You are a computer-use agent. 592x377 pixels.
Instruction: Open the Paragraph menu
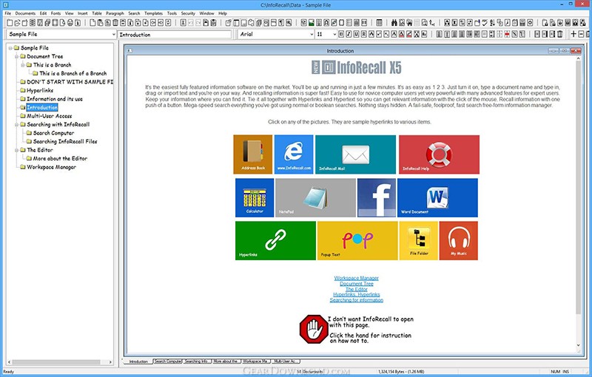point(115,13)
